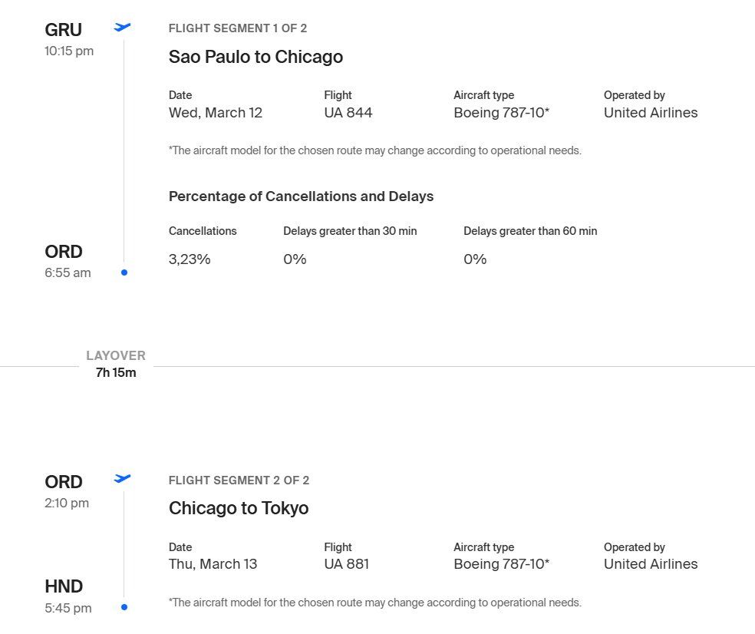Select the HND arrival airport code

tap(64, 586)
